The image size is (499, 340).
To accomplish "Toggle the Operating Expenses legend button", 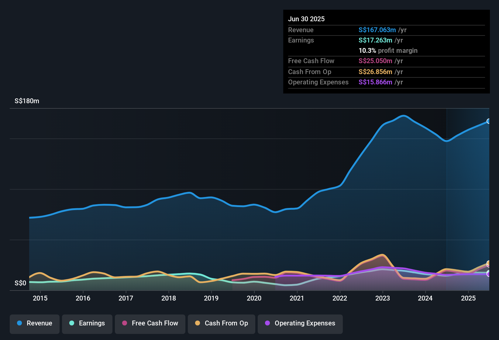I will [x=300, y=324].
